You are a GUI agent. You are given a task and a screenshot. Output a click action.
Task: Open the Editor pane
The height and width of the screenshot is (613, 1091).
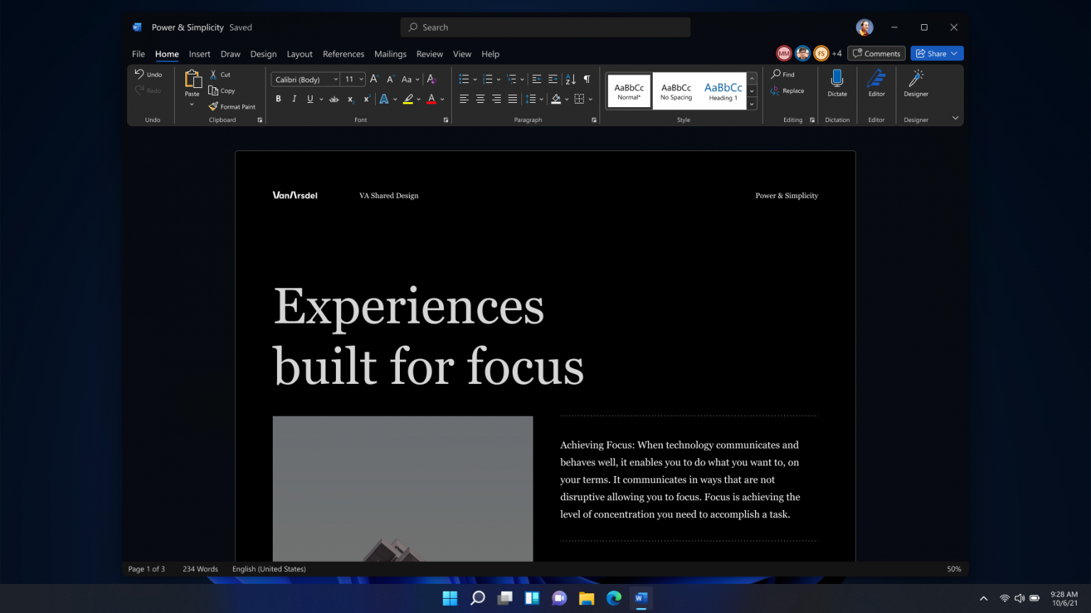[876, 84]
